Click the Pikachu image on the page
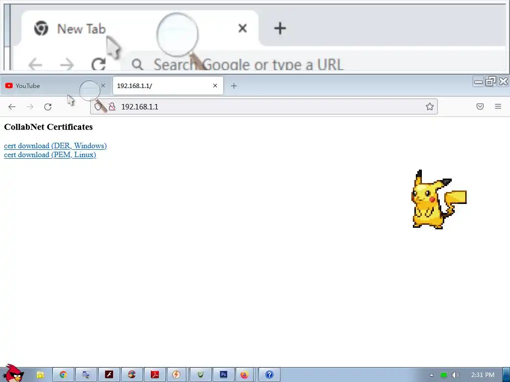 coord(439,199)
